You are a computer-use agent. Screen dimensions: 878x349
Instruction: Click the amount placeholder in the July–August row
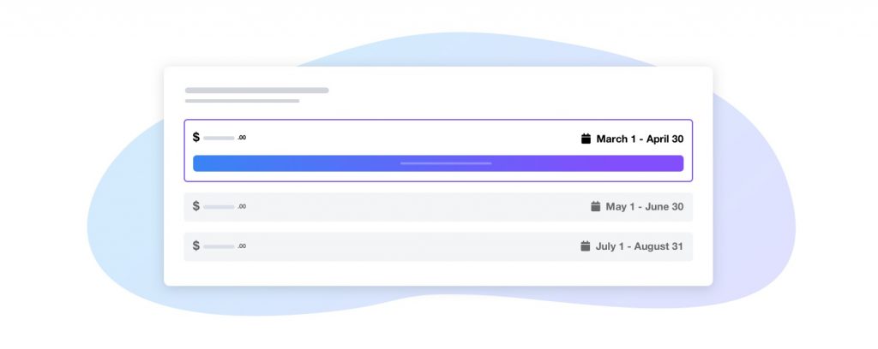pos(219,246)
